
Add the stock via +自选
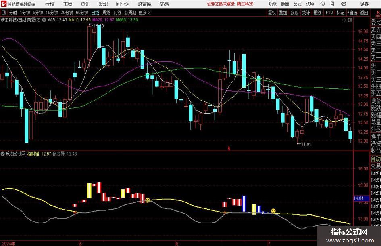coord(352,13)
